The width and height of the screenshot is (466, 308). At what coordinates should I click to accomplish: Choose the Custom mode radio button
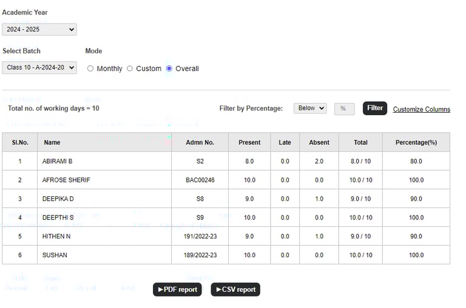[130, 69]
